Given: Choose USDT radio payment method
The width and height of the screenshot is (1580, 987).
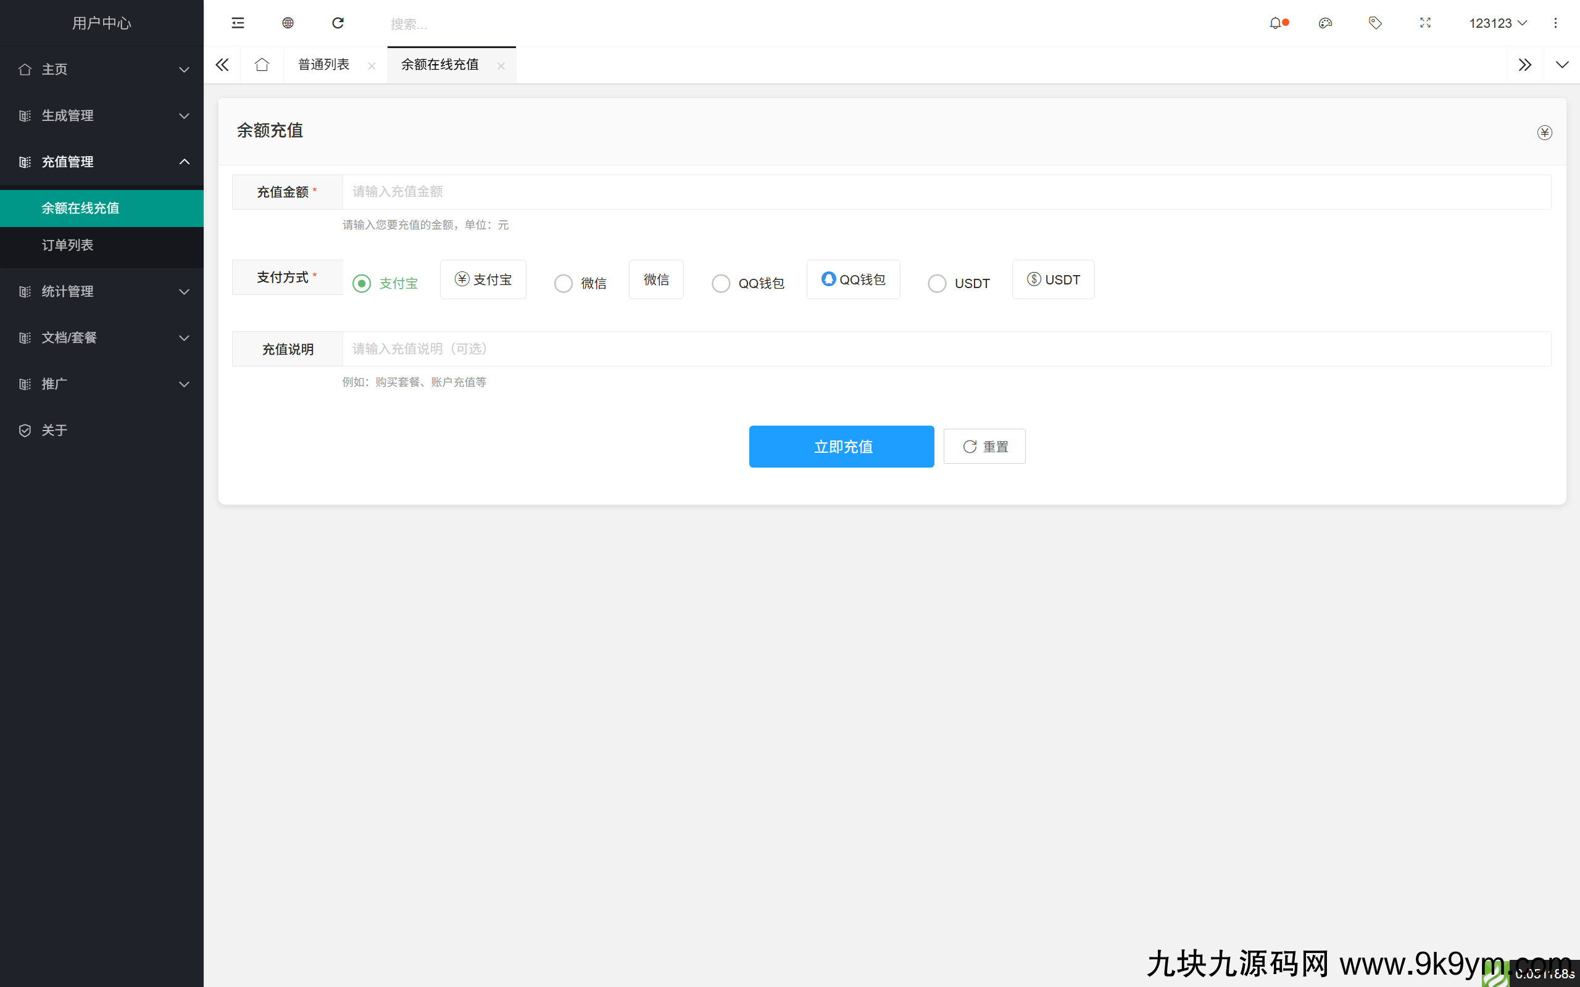Looking at the screenshot, I should (937, 283).
